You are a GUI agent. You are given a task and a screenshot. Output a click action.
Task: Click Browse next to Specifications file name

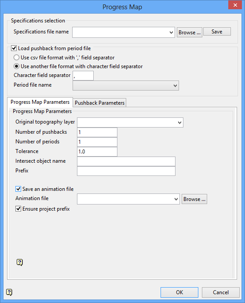pos(189,32)
